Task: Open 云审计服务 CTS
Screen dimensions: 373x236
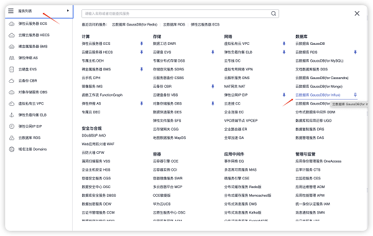Action: (x=308, y=170)
